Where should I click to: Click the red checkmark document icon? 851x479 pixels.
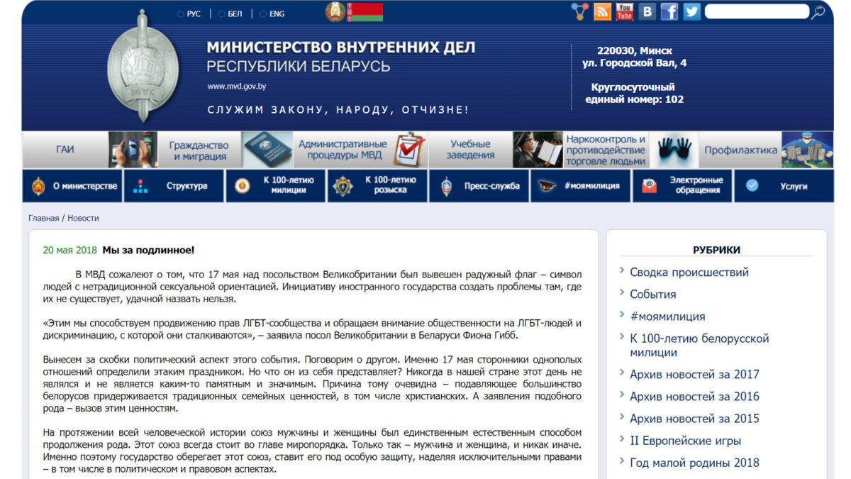pos(410,150)
